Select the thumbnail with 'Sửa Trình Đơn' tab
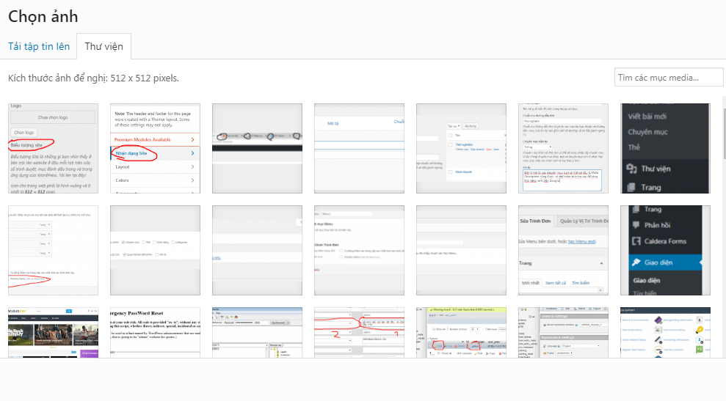Screen dimensions: 726x401 563,250
